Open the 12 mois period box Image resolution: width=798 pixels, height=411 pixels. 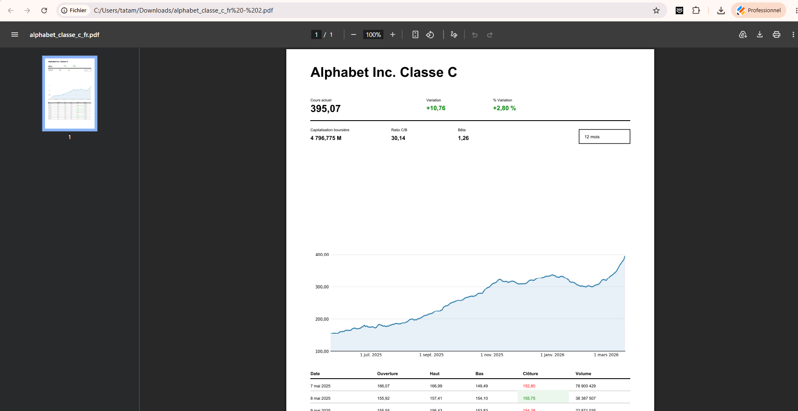click(x=604, y=137)
